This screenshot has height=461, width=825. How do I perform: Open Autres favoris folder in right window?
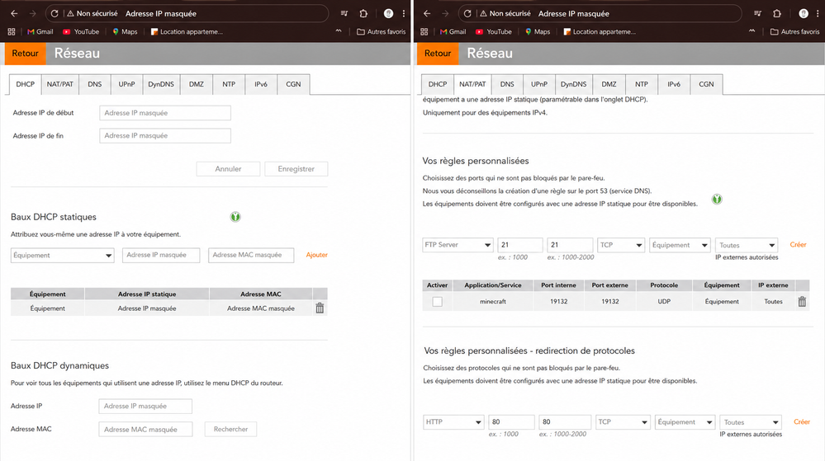[x=795, y=31]
